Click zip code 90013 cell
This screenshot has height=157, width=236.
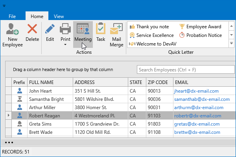point(160,91)
